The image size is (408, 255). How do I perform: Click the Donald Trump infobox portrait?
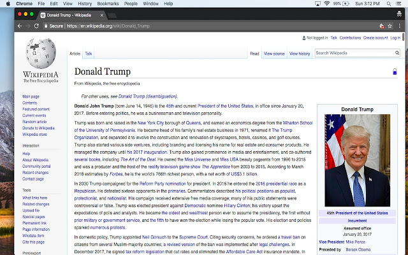(x=357, y=160)
